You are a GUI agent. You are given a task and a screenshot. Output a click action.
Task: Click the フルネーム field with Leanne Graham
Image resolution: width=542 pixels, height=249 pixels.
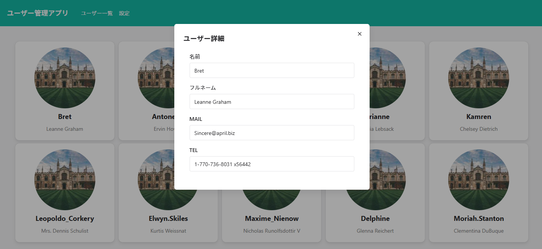(x=272, y=102)
